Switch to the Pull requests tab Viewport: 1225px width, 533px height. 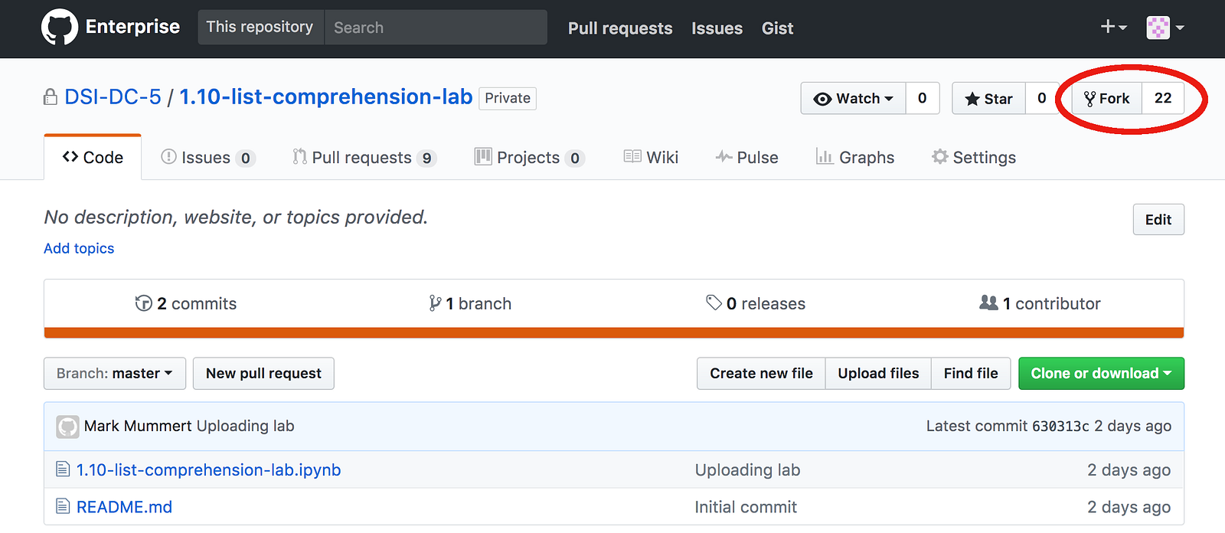point(361,158)
